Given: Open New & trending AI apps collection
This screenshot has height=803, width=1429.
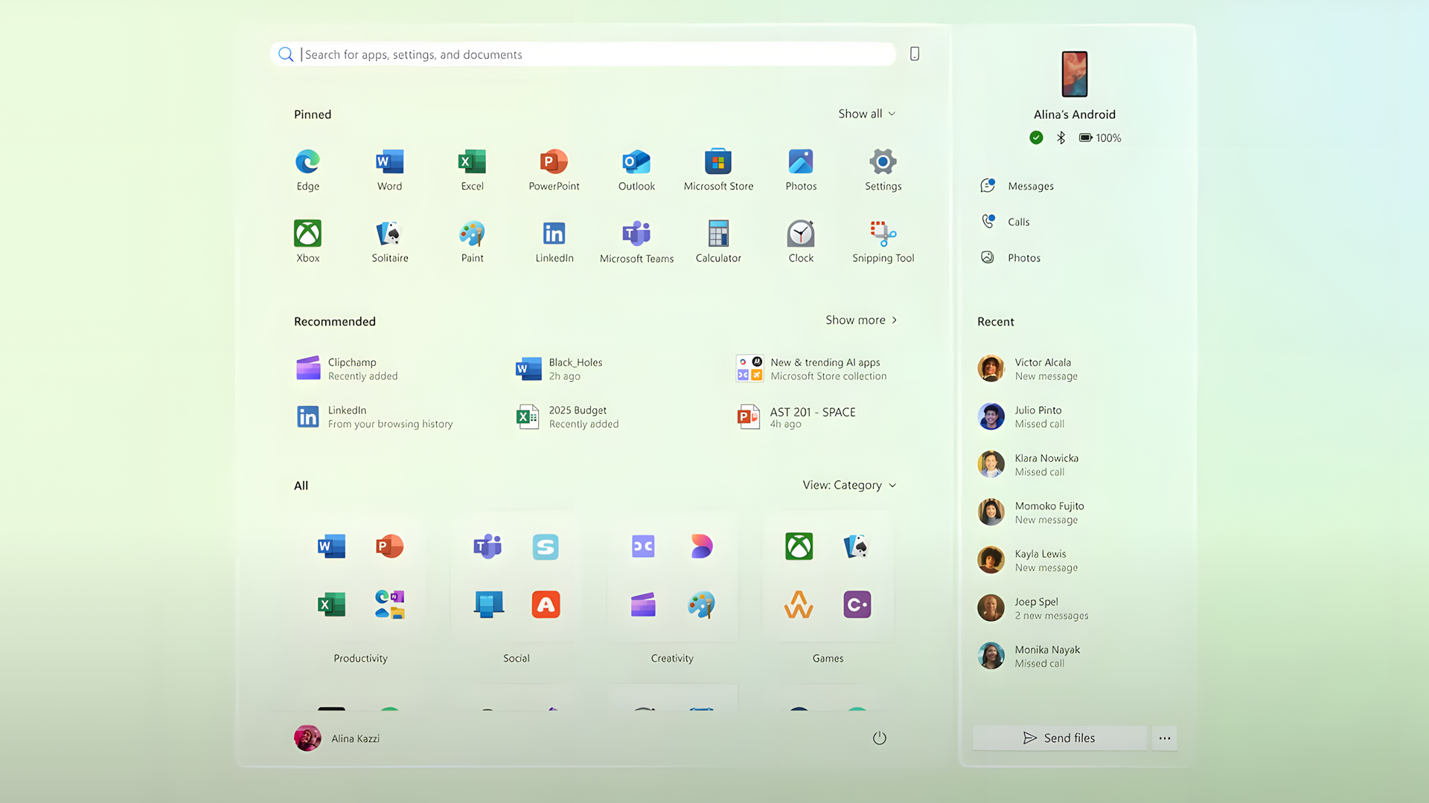Looking at the screenshot, I should [811, 369].
